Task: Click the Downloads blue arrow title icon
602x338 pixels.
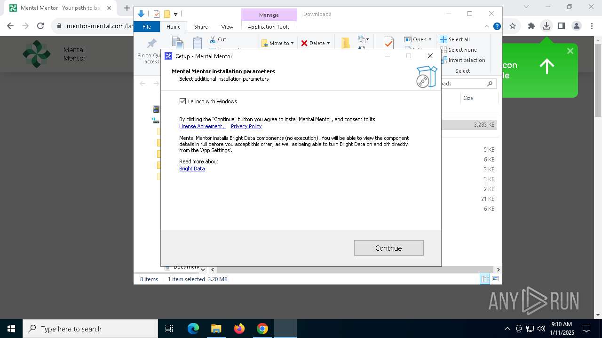Action: pyautogui.click(x=141, y=14)
